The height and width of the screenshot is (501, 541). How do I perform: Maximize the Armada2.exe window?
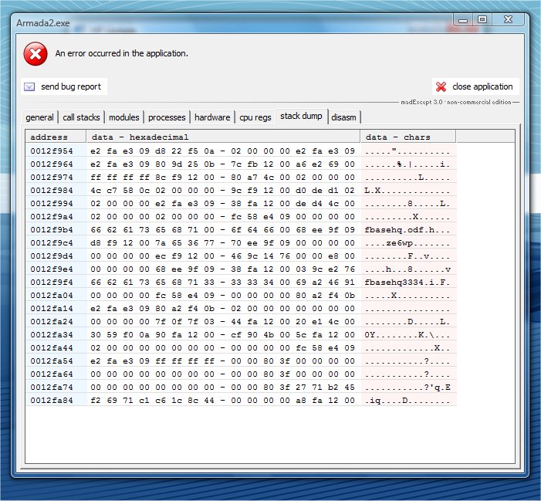[x=482, y=19]
